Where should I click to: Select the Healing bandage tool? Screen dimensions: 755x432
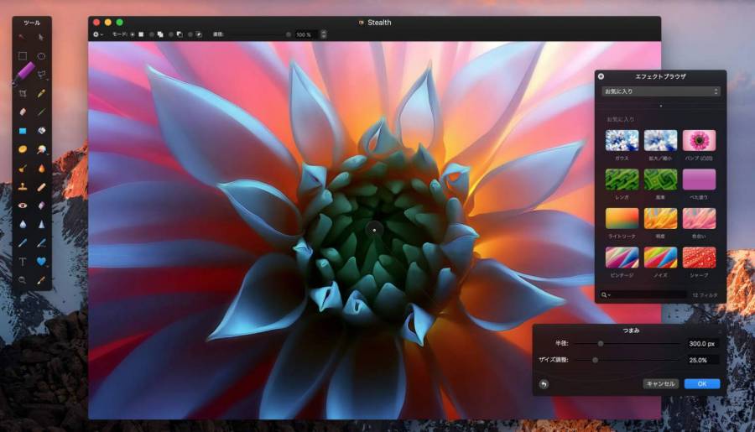[x=41, y=187]
